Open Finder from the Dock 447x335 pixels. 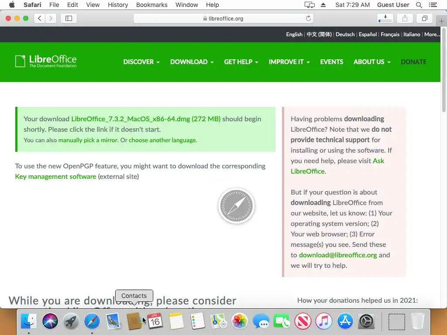tap(29, 321)
